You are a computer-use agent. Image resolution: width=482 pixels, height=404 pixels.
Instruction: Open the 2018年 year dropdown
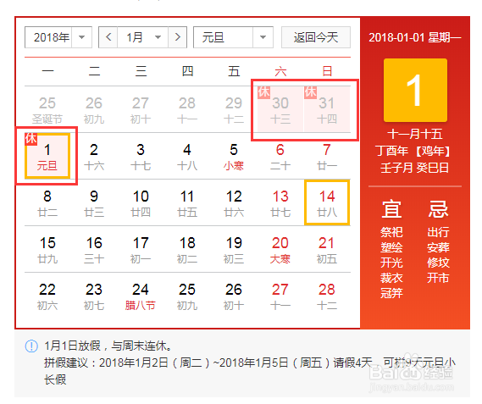pyautogui.click(x=58, y=37)
